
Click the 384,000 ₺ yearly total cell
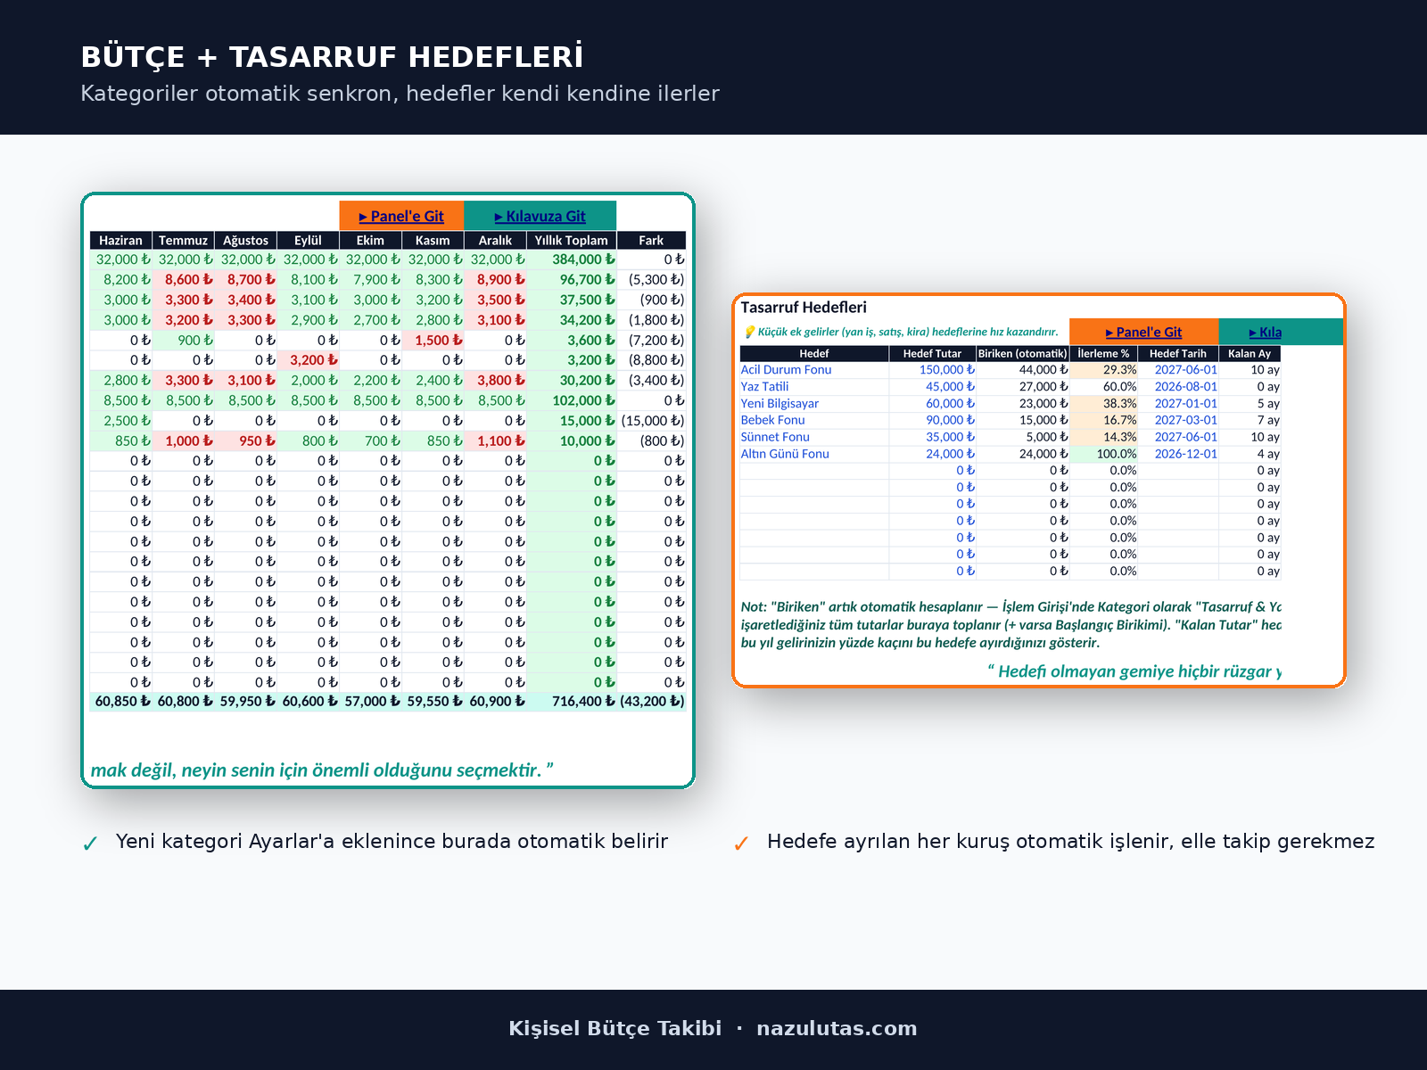click(x=572, y=259)
